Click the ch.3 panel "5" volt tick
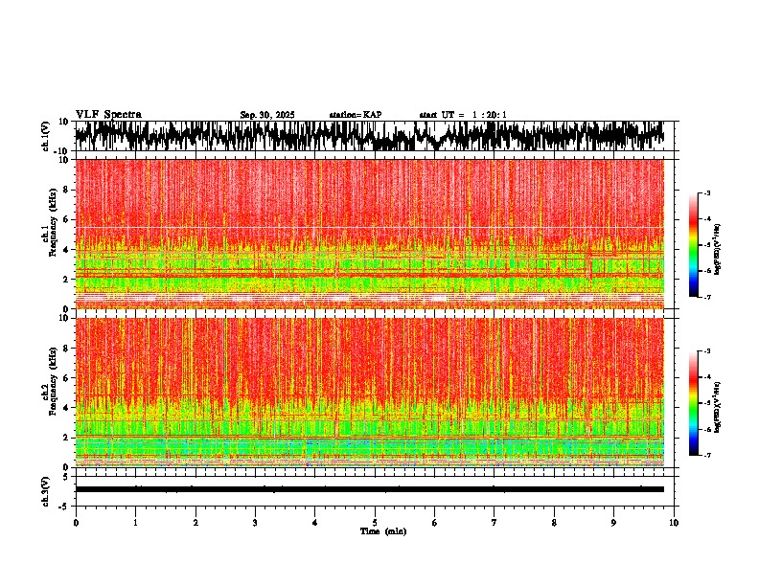759x586 pixels. click(66, 477)
